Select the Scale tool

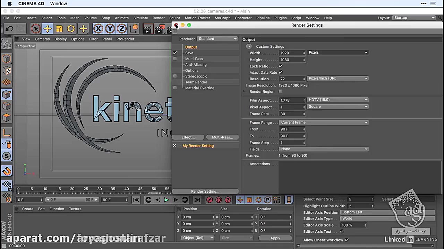click(59, 28)
